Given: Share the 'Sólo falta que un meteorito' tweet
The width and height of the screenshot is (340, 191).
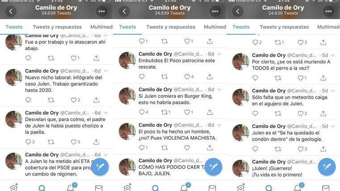Looking at the screenshot, I should click(323, 113).
